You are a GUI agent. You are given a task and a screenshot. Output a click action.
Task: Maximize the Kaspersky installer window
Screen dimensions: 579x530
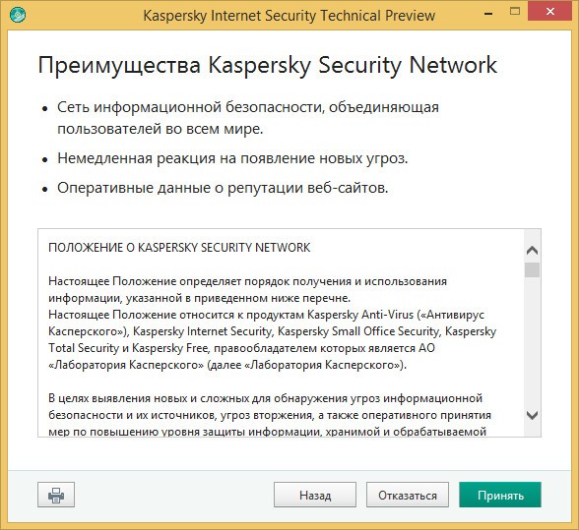point(515,12)
